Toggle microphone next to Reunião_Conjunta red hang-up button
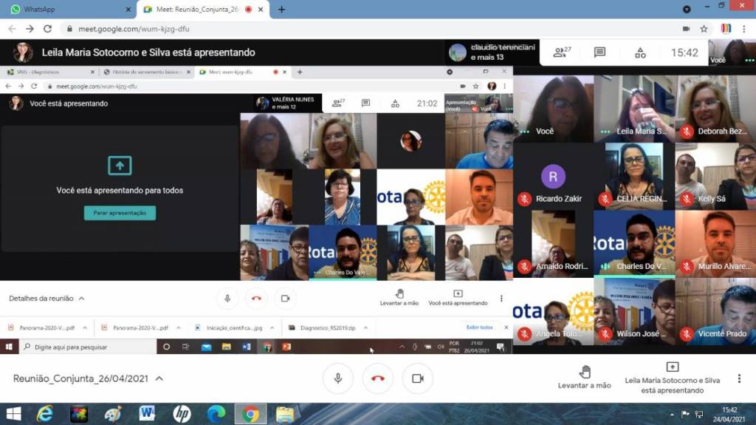 point(338,378)
